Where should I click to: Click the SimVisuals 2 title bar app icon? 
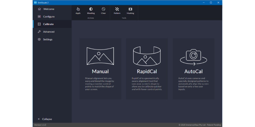(x=35, y=3)
